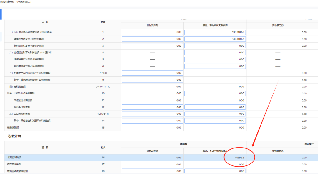
Task: Click row 1 服务、不动产和无形资产 field showing 136,310.67
Action: 215,32
